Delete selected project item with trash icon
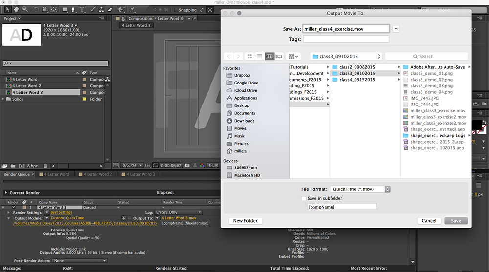The width and height of the screenshot is (489, 272). coord(45,166)
